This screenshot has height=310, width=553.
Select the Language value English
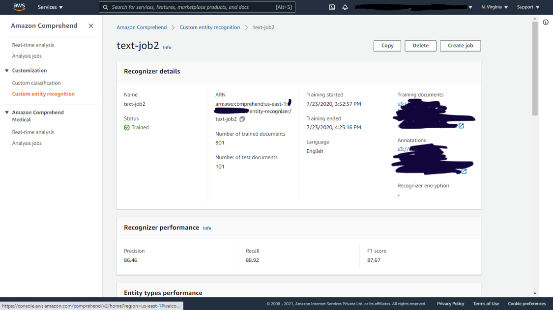point(315,151)
